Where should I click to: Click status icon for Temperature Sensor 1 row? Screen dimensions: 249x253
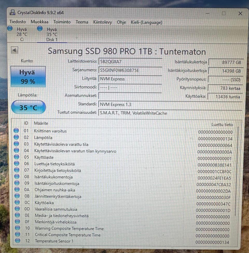18,241
